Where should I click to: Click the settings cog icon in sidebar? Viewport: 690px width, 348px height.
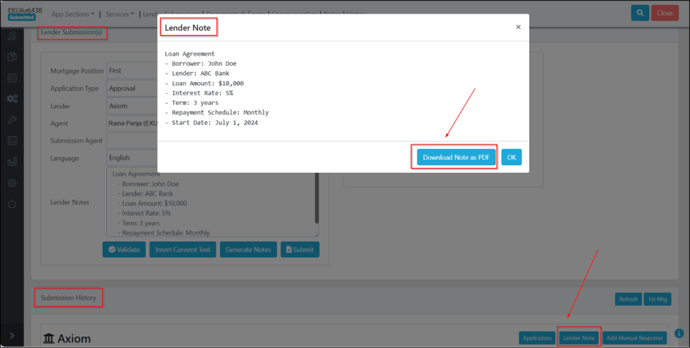[x=12, y=183]
